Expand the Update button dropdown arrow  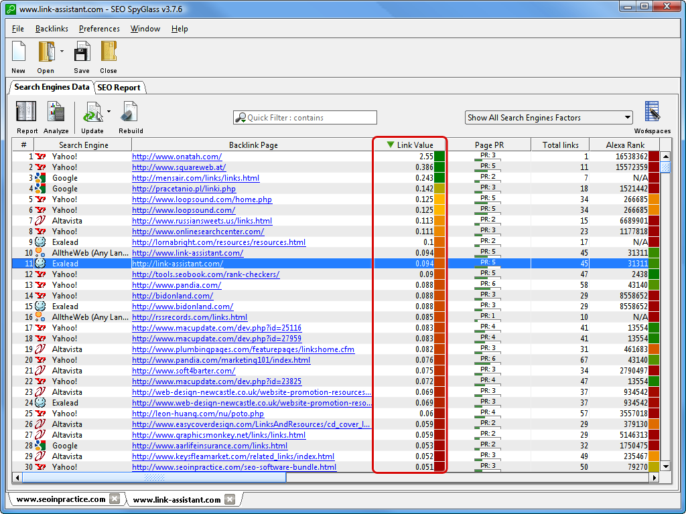click(x=109, y=112)
